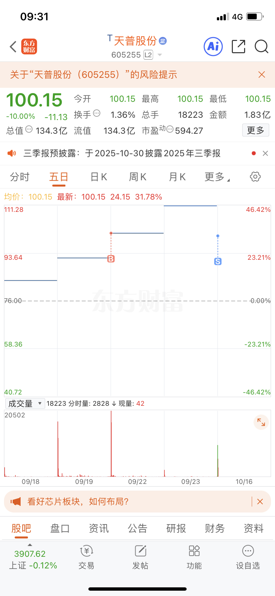Open the search magnifier icon
The height and width of the screenshot is (596, 275).
click(261, 47)
